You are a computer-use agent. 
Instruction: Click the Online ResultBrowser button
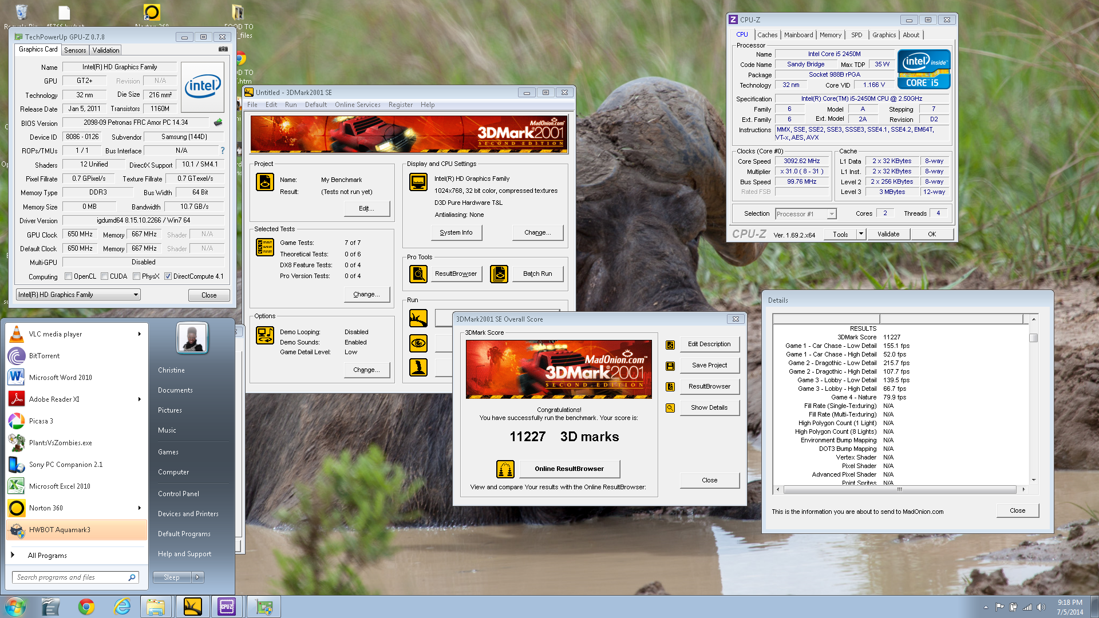pyautogui.click(x=569, y=469)
